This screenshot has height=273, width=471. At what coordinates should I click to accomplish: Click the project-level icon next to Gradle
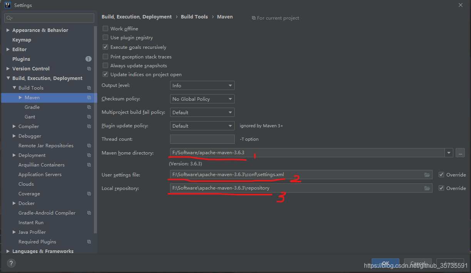[x=89, y=107]
